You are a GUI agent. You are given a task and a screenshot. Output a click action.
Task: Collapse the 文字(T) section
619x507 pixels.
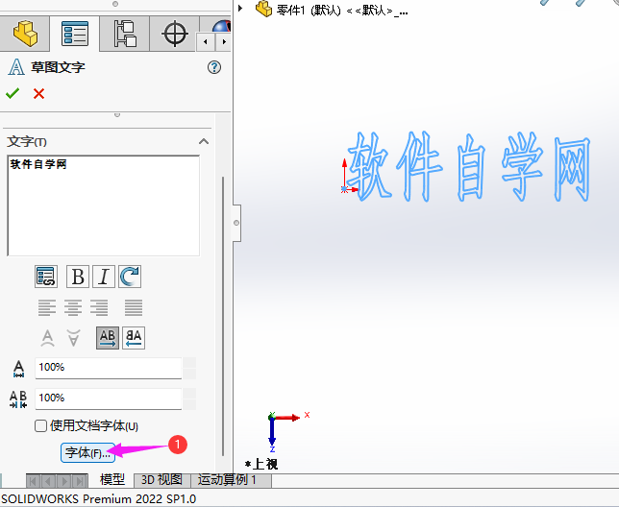coord(204,141)
